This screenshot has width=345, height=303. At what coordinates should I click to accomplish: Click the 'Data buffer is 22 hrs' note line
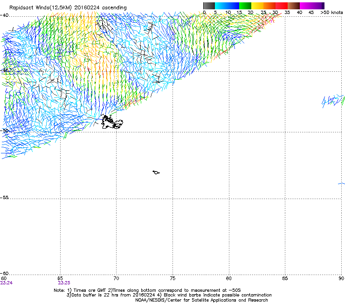[x=169, y=295]
